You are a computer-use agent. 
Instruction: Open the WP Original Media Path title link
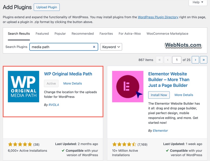pyautogui.click(x=68, y=74)
